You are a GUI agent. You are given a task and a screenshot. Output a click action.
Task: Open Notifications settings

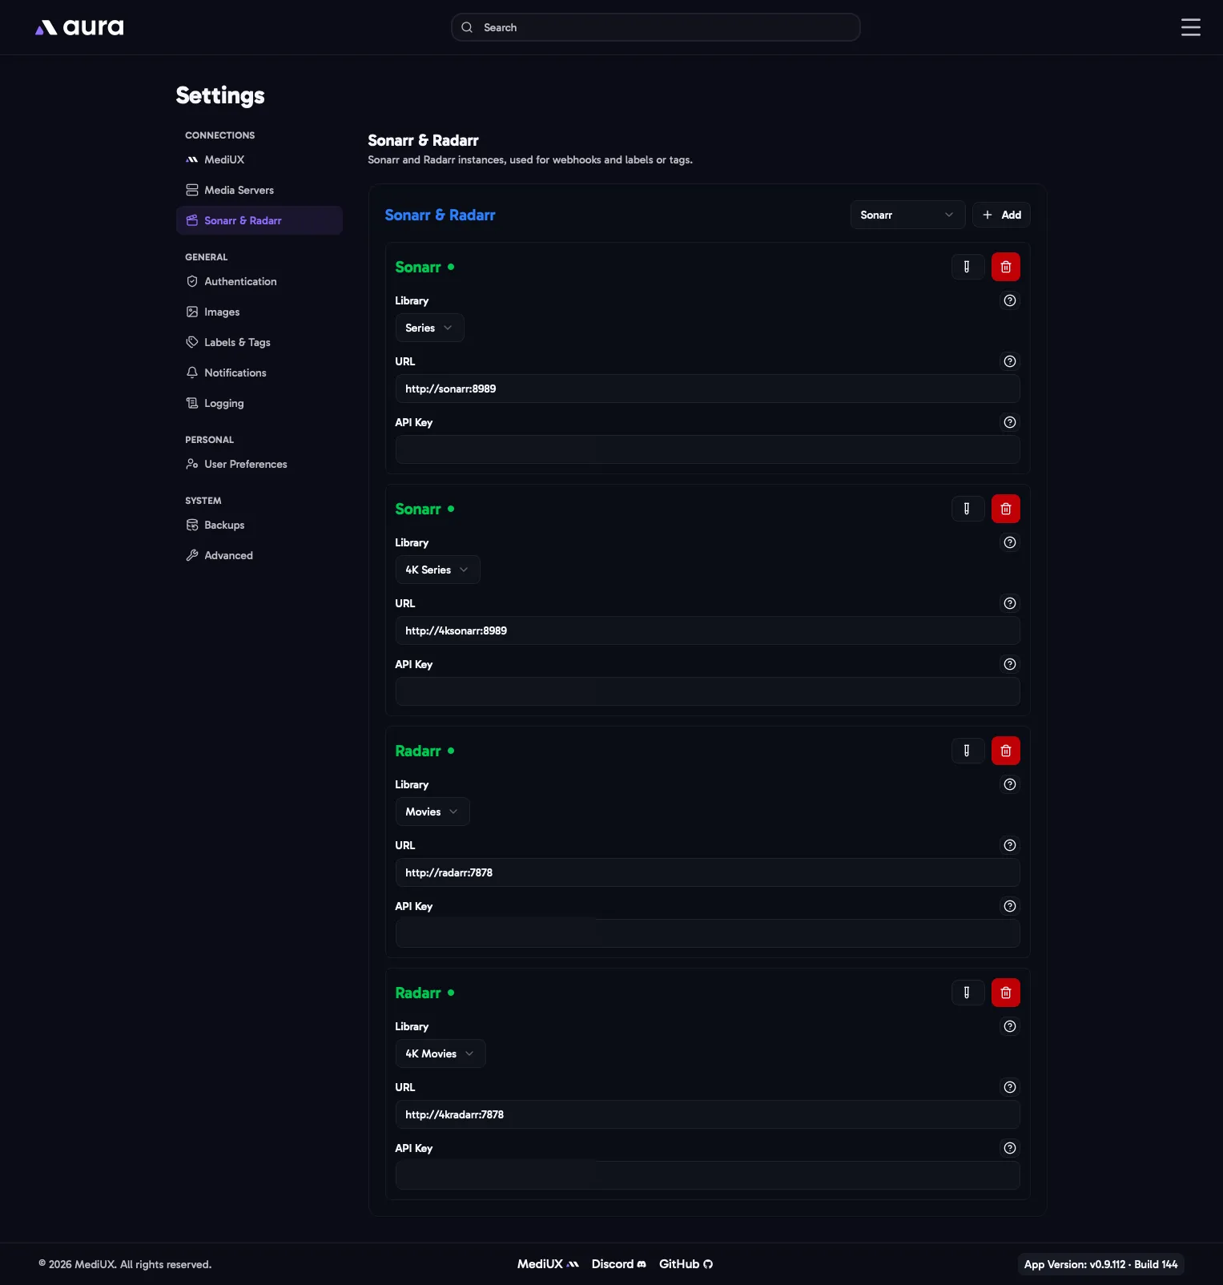click(259, 373)
